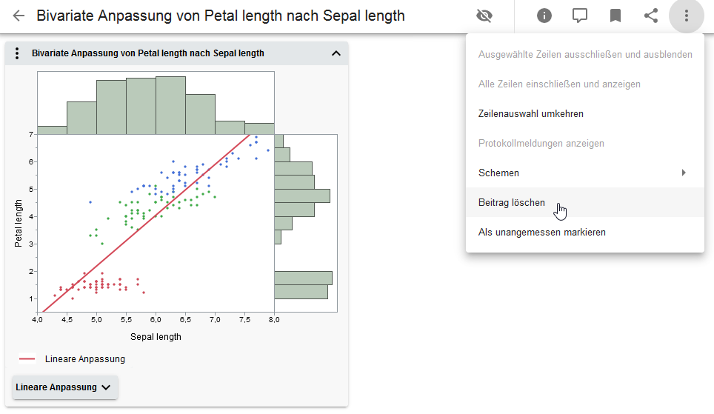
Task: Click the red Lineare Anpassung legend line
Action: coord(27,359)
